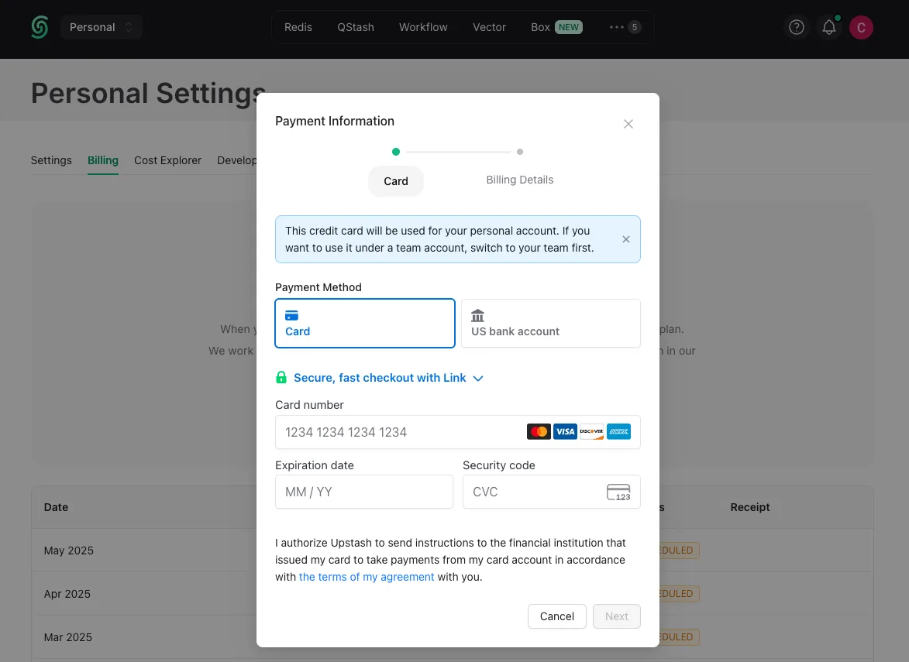Click the Next button
The height and width of the screenshot is (662, 909).
[x=617, y=616]
